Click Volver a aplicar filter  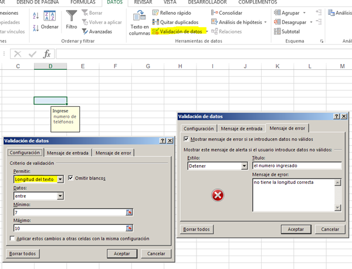pyautogui.click(x=101, y=22)
